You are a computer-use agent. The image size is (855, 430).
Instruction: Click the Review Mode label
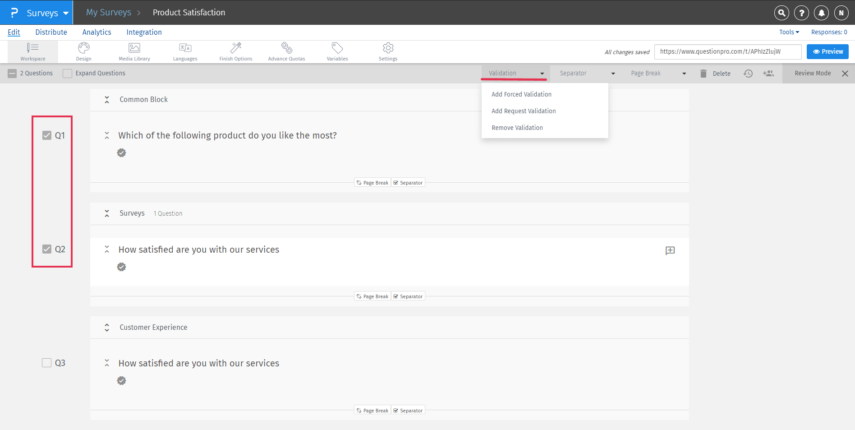813,73
